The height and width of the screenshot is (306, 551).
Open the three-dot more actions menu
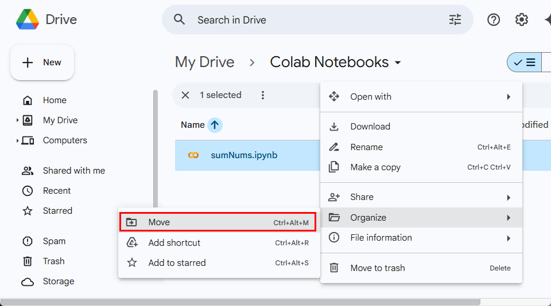263,95
